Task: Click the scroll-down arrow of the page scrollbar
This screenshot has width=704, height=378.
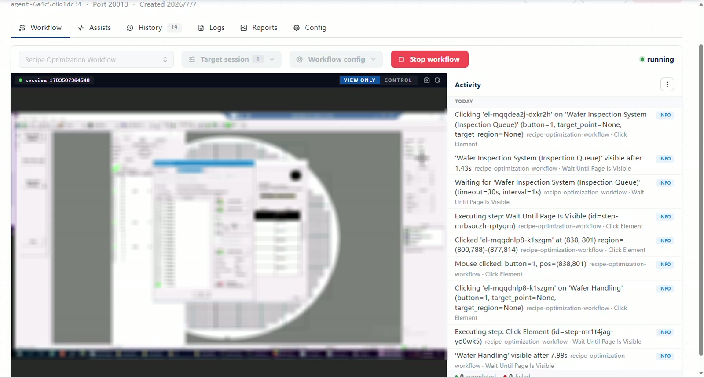Action: pos(701,373)
